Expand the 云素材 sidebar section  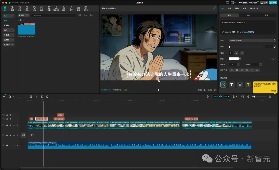click(x=9, y=40)
